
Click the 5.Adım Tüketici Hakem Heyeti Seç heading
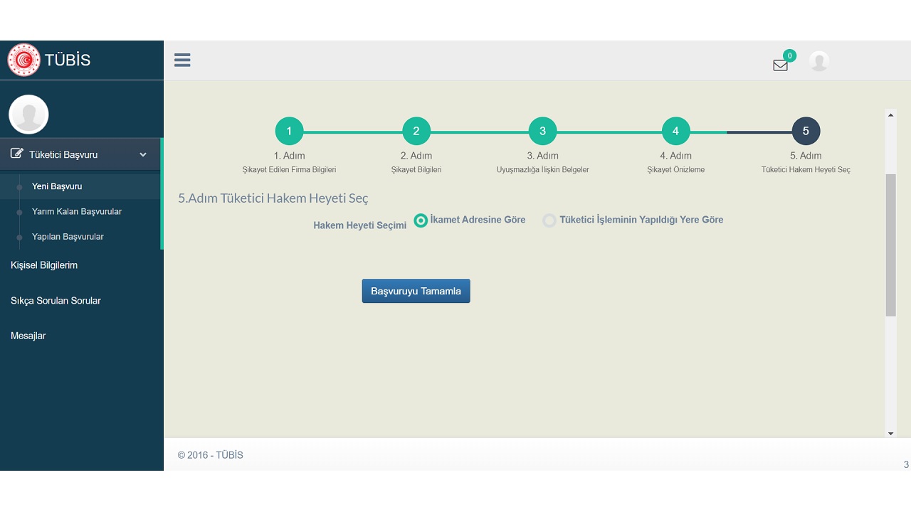(273, 198)
